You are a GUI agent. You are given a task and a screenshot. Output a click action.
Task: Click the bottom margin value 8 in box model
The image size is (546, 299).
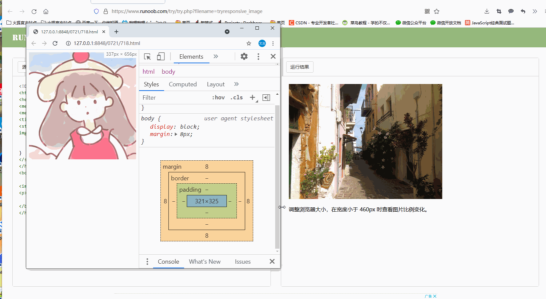[207, 236]
